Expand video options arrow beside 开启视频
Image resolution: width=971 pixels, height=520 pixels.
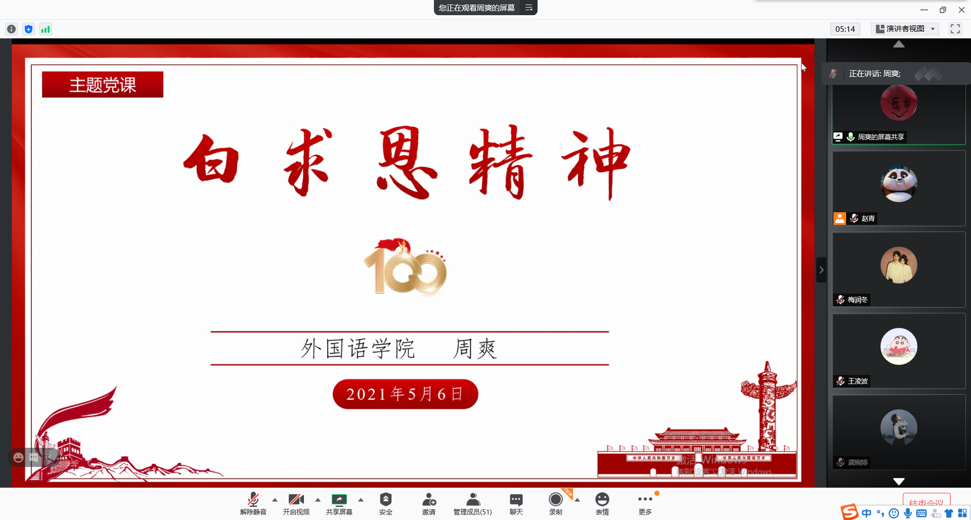click(318, 500)
